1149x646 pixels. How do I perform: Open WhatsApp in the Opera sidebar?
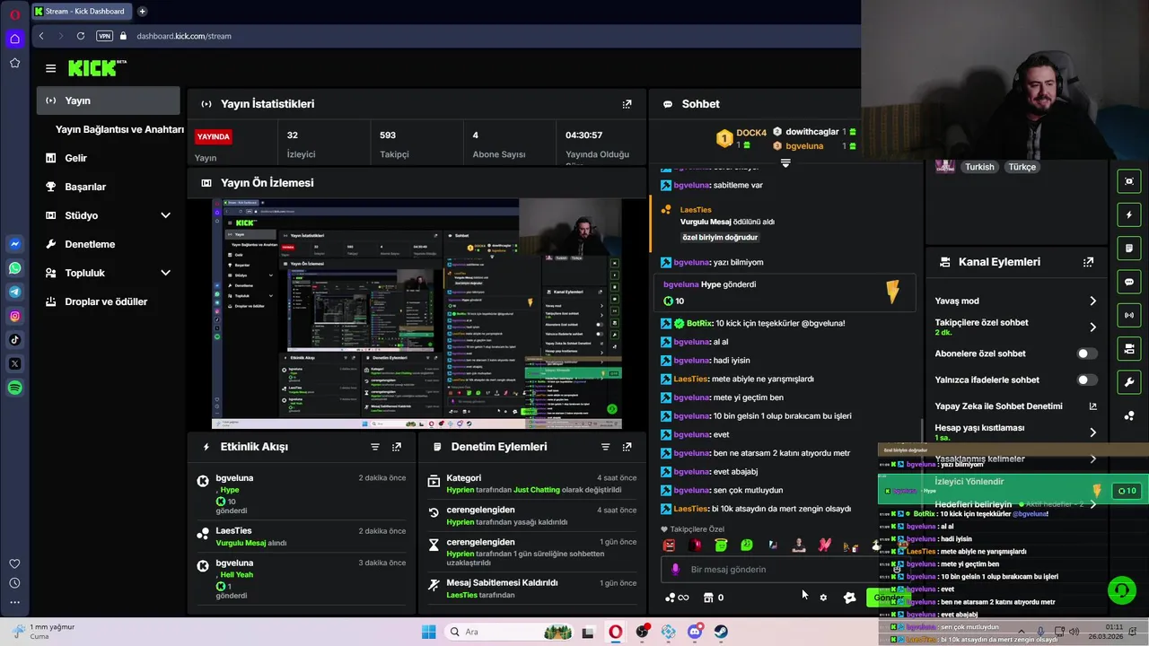(x=15, y=268)
